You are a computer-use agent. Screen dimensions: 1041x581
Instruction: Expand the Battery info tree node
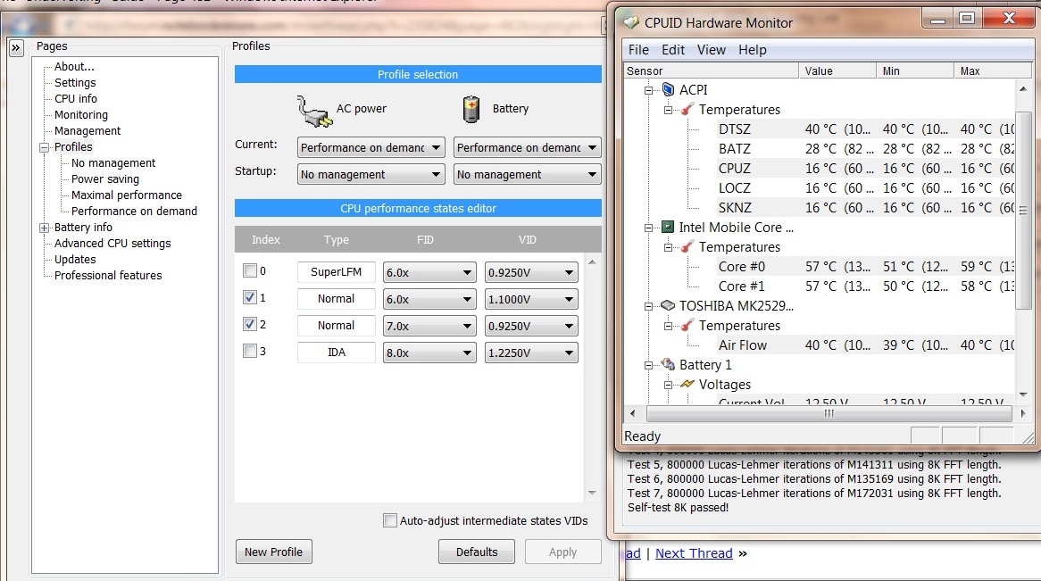(45, 228)
